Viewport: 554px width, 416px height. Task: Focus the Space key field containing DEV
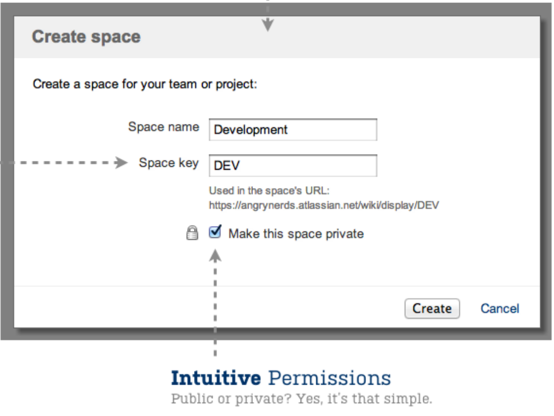293,166
